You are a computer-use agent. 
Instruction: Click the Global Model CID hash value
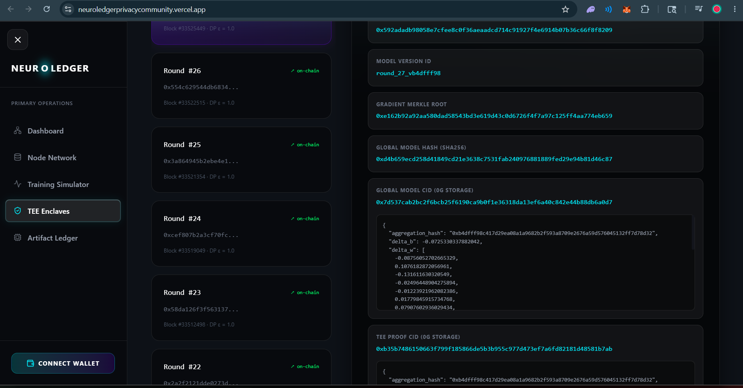pyautogui.click(x=494, y=202)
